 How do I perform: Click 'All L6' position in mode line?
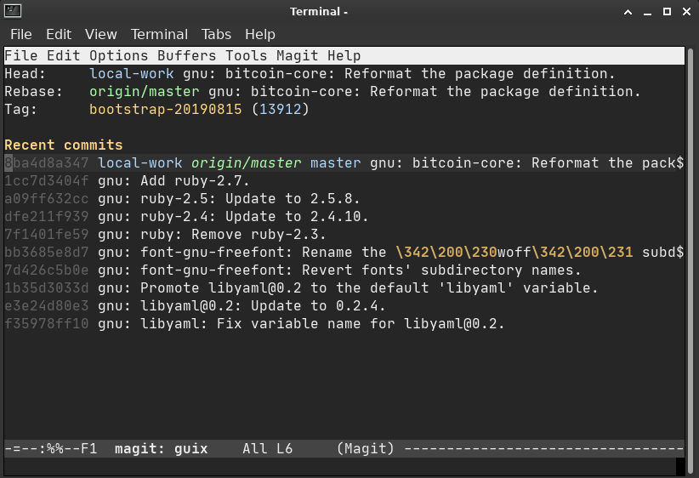[268, 448]
